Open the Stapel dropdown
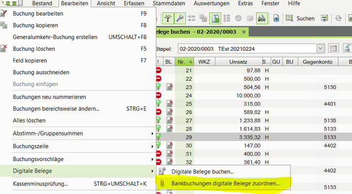Screen dimensions: 352x194 (321, 49)
